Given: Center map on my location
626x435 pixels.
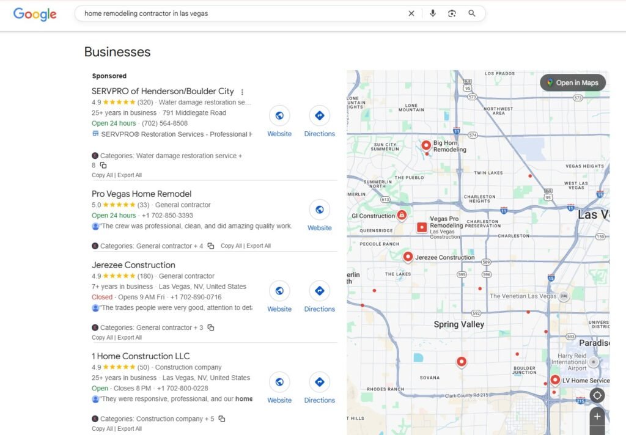Looking at the screenshot, I should 597,395.
